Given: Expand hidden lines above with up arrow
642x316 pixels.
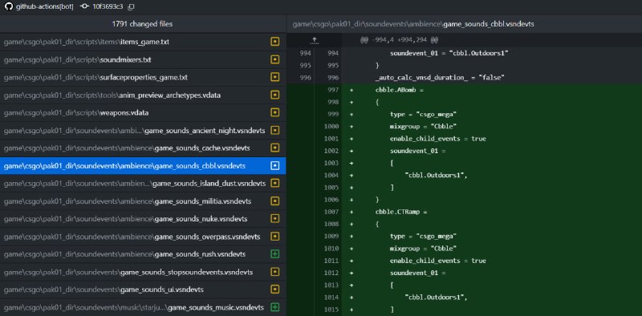Looking at the screenshot, I should (x=314, y=40).
